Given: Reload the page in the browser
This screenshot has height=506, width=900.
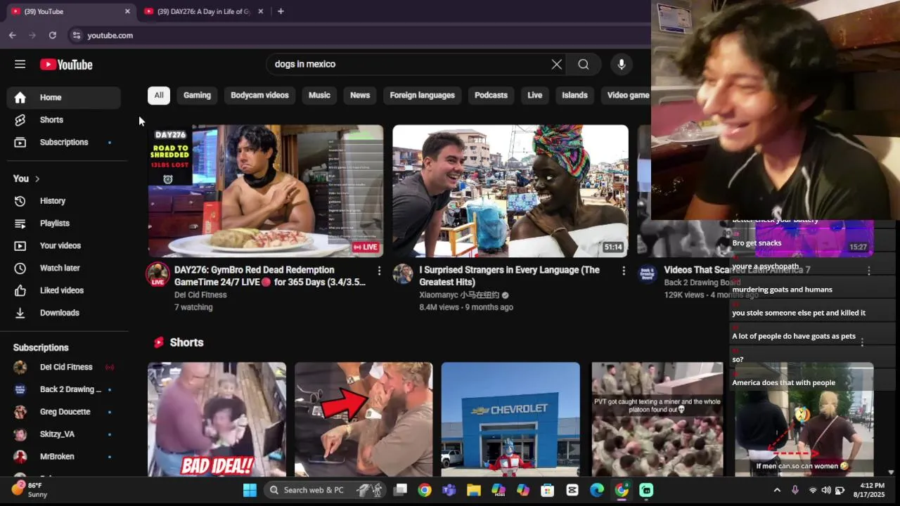Looking at the screenshot, I should pyautogui.click(x=52, y=35).
